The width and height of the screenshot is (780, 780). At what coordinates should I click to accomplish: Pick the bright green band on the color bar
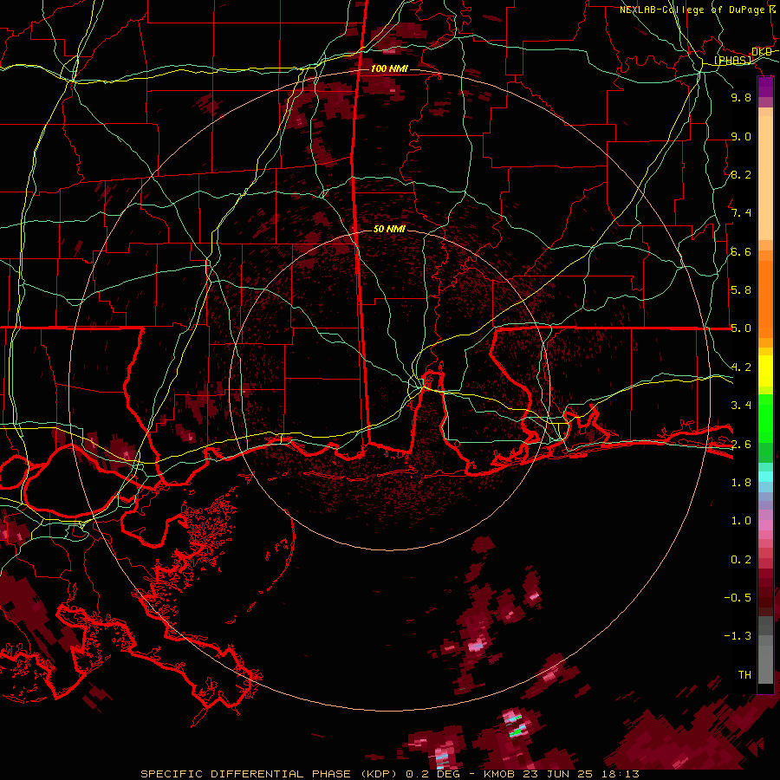coord(765,418)
